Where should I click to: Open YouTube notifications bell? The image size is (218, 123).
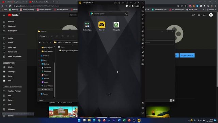[204, 15]
